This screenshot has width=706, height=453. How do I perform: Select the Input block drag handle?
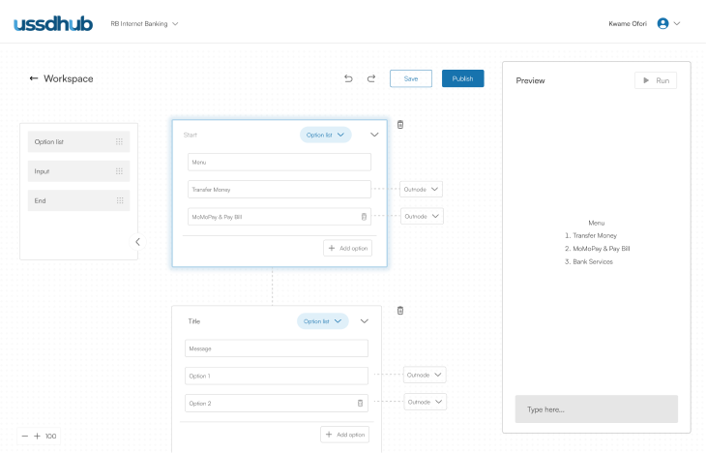tap(119, 171)
